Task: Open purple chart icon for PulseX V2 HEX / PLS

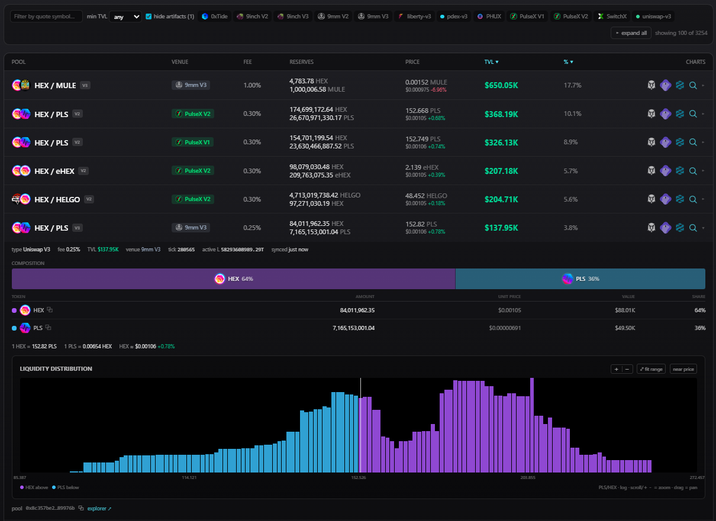Action: tap(666, 114)
